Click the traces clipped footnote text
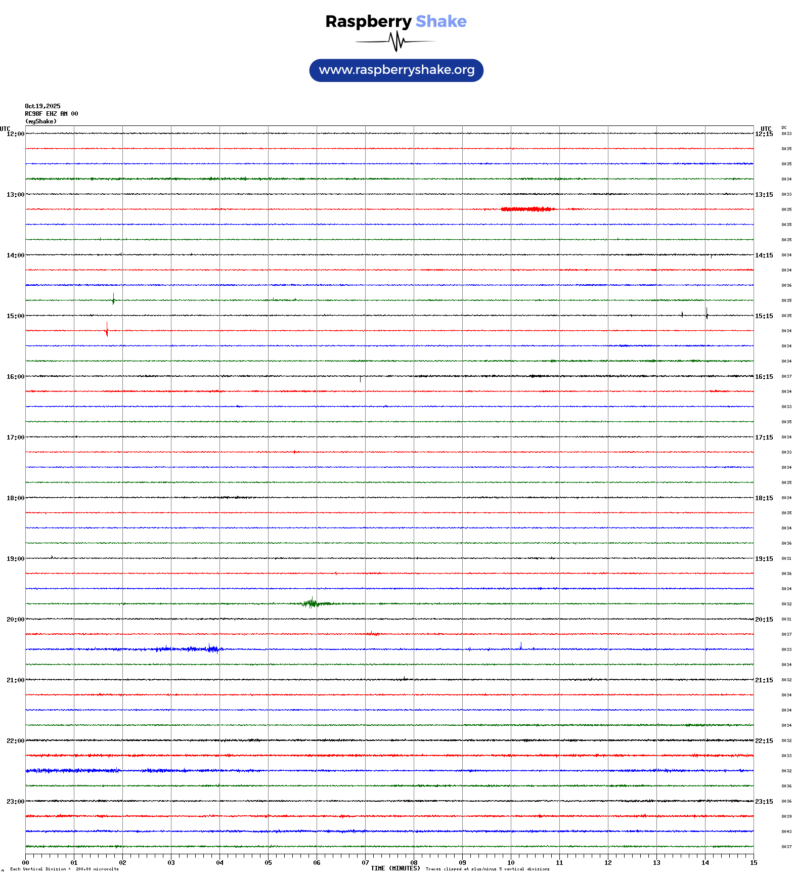 pyautogui.click(x=487, y=869)
